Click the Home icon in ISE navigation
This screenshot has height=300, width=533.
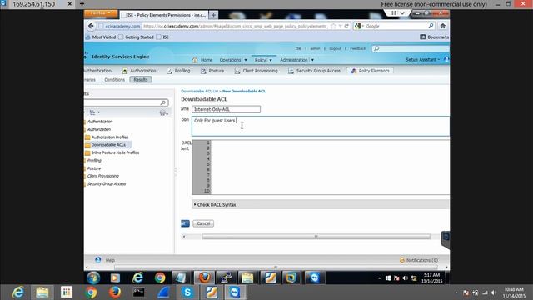pos(195,60)
